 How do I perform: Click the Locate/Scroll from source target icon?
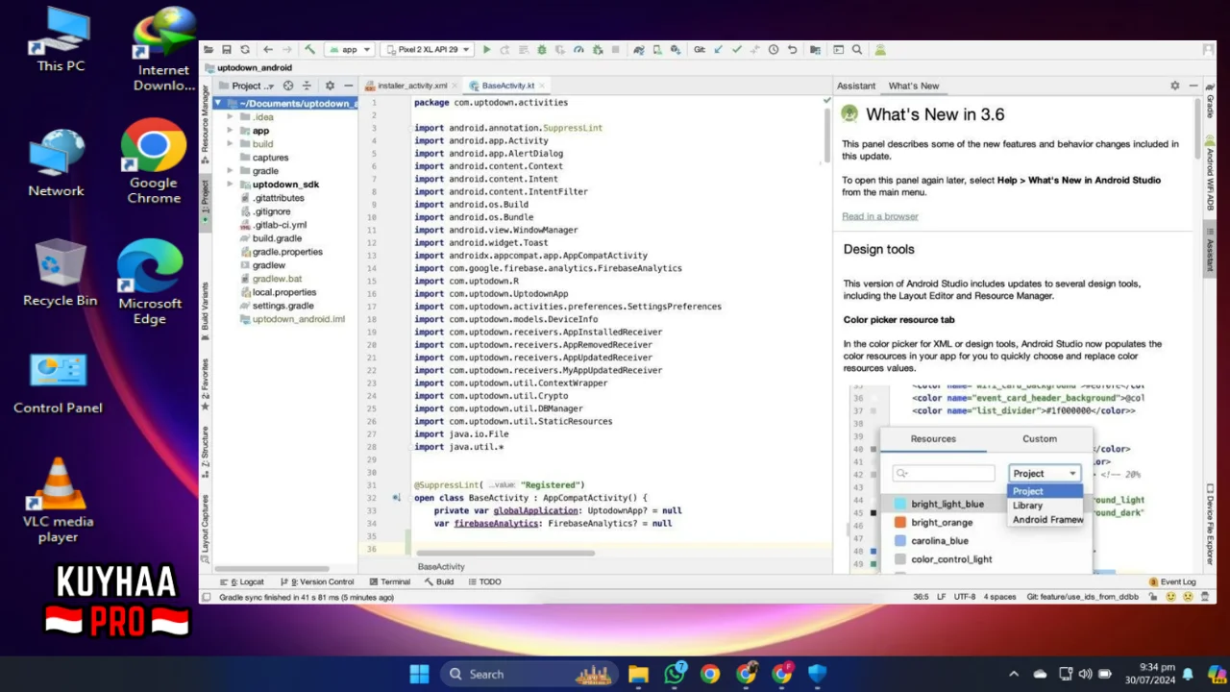click(x=288, y=86)
